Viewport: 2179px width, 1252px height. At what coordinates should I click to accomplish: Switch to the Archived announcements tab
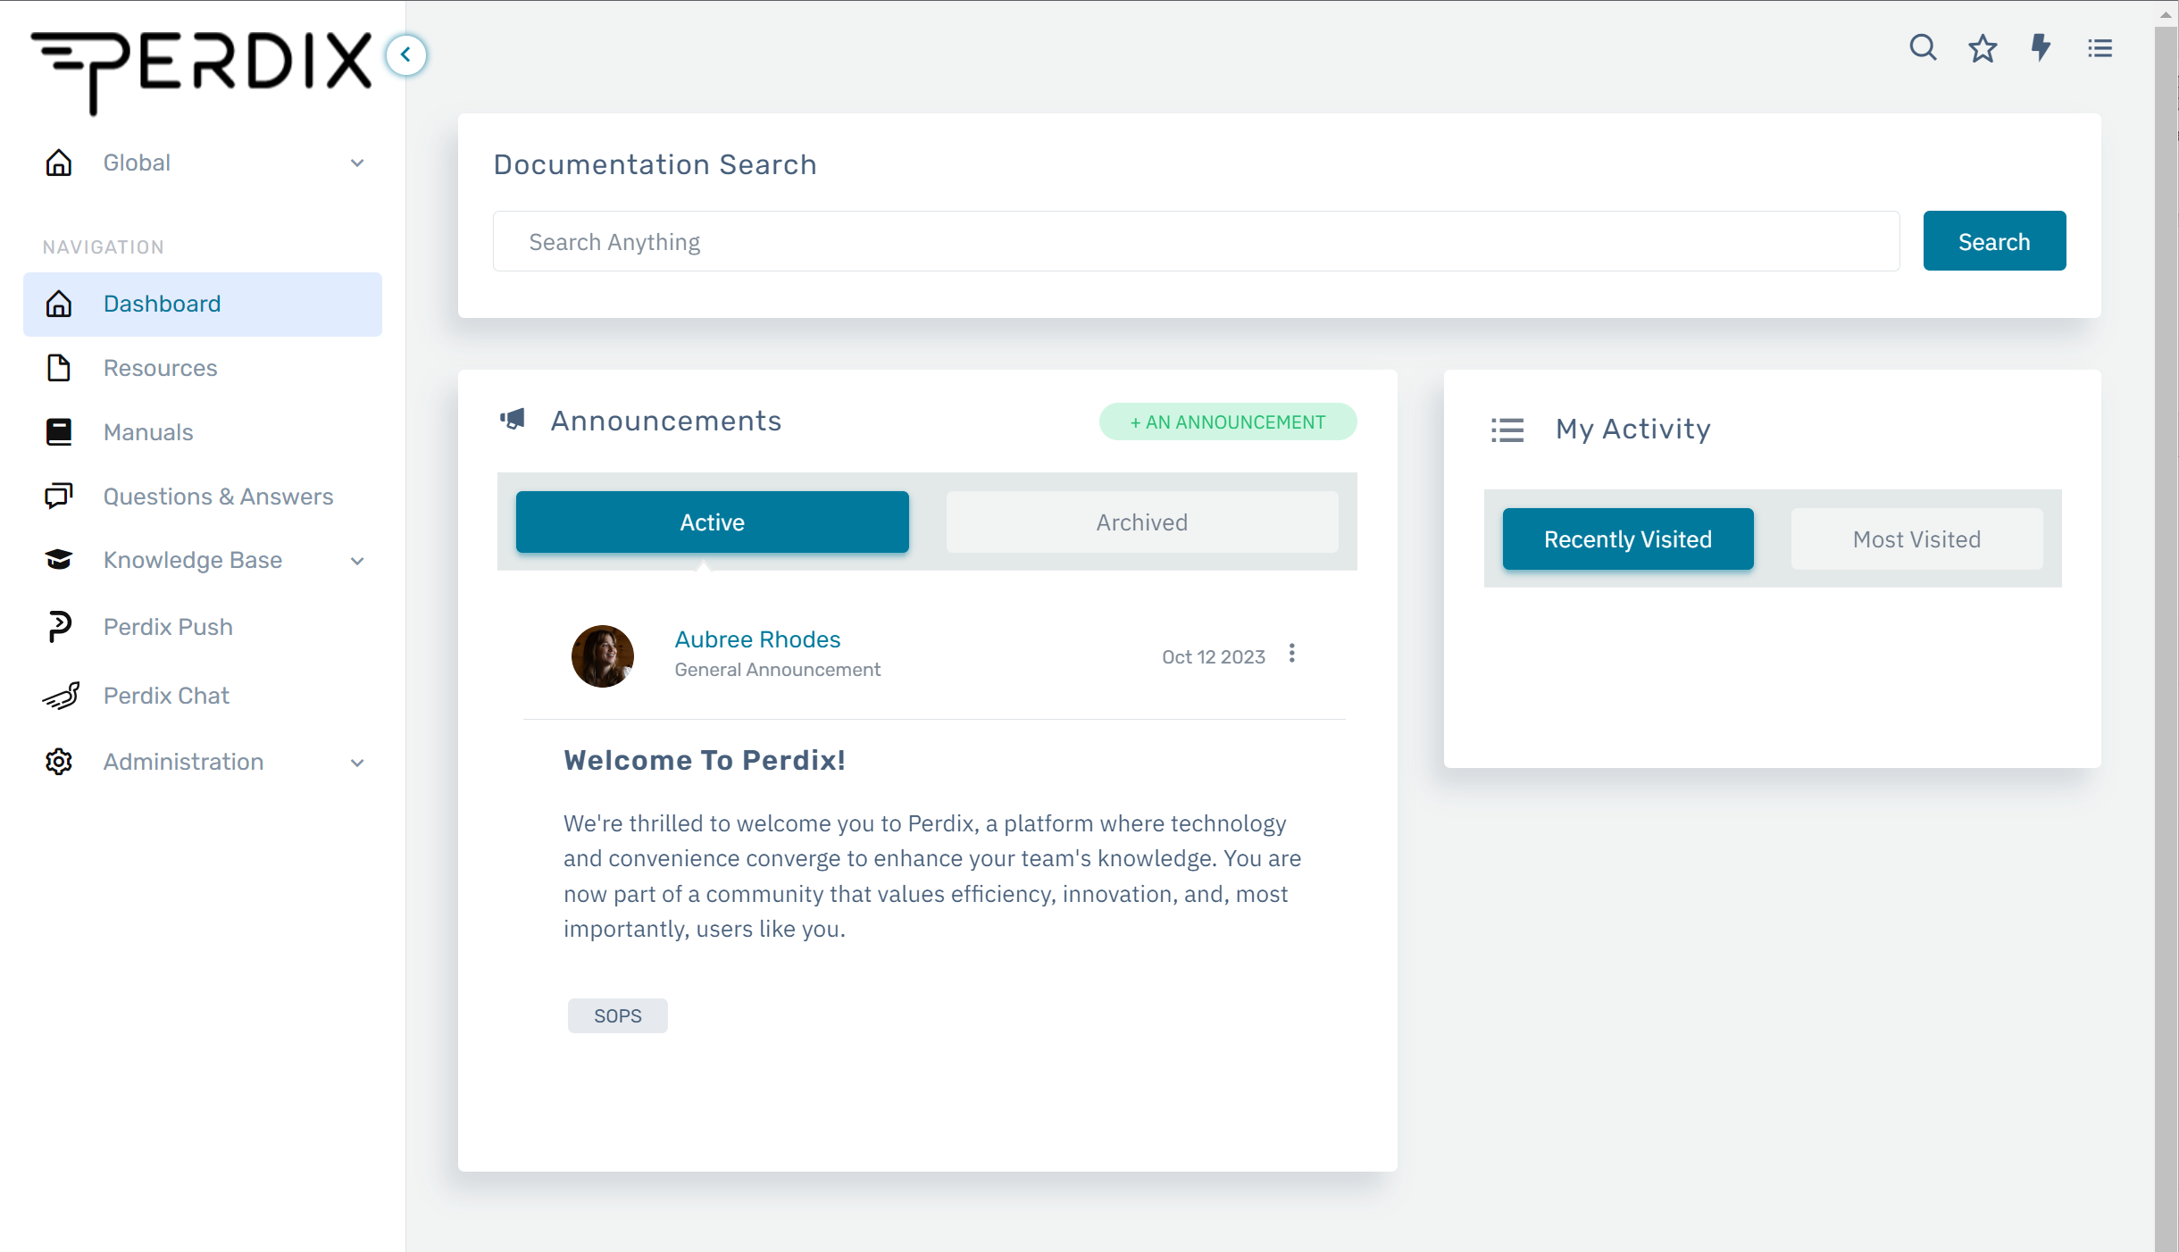click(x=1142, y=522)
